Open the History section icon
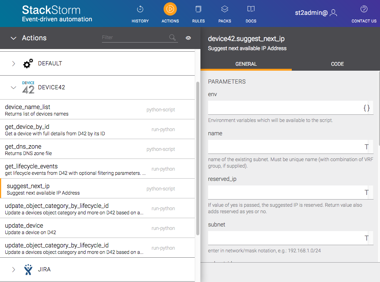This screenshot has width=380, height=282. (x=140, y=9)
